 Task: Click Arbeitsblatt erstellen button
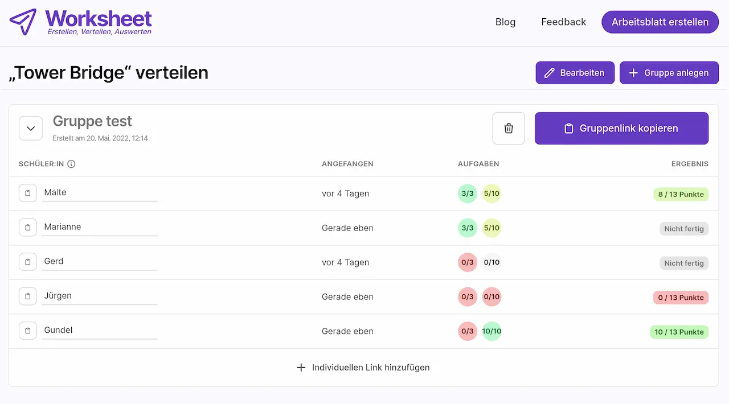click(x=660, y=22)
